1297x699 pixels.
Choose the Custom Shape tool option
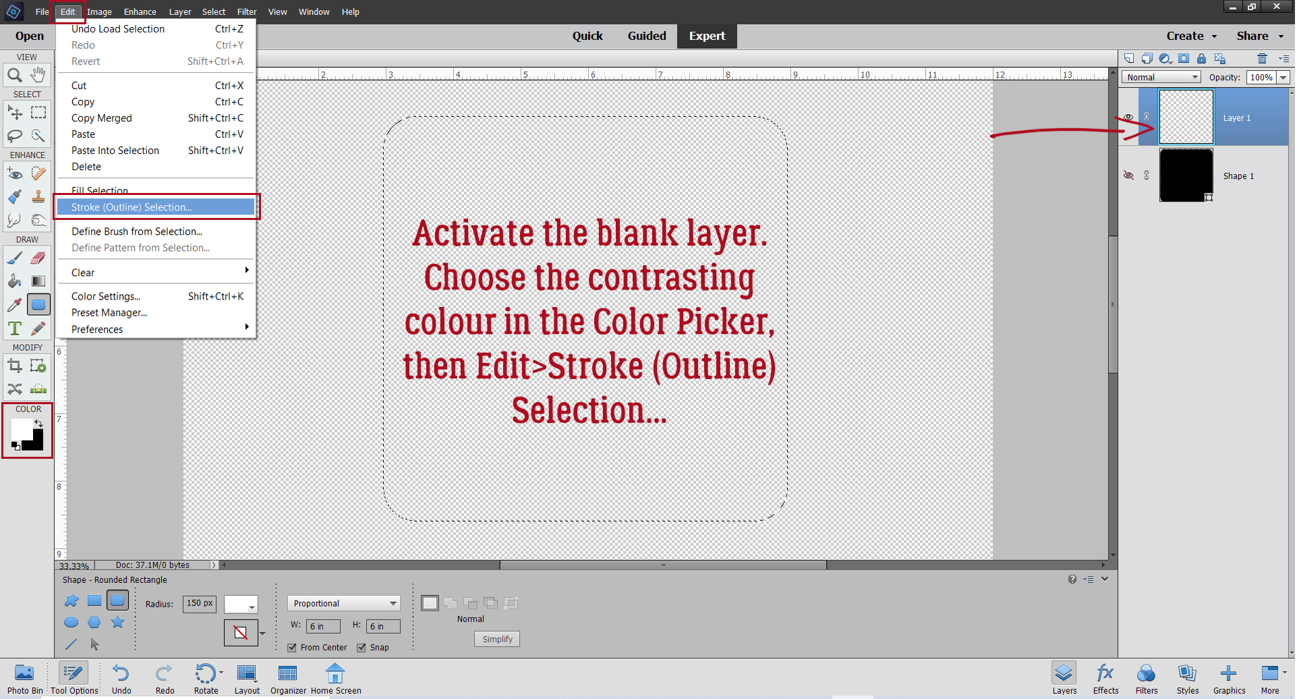[x=71, y=600]
